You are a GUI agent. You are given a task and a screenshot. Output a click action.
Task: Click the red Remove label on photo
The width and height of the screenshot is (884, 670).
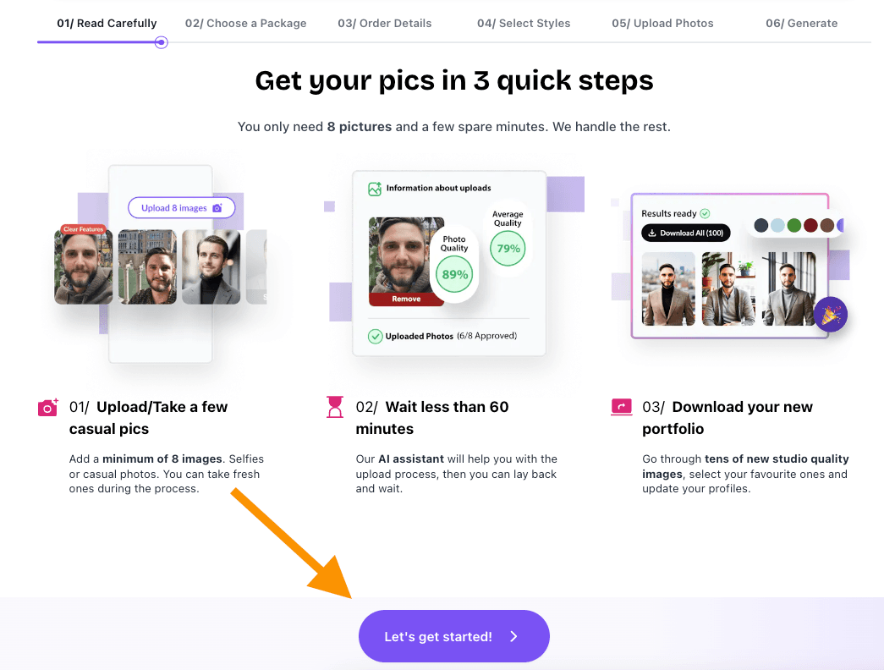(406, 299)
